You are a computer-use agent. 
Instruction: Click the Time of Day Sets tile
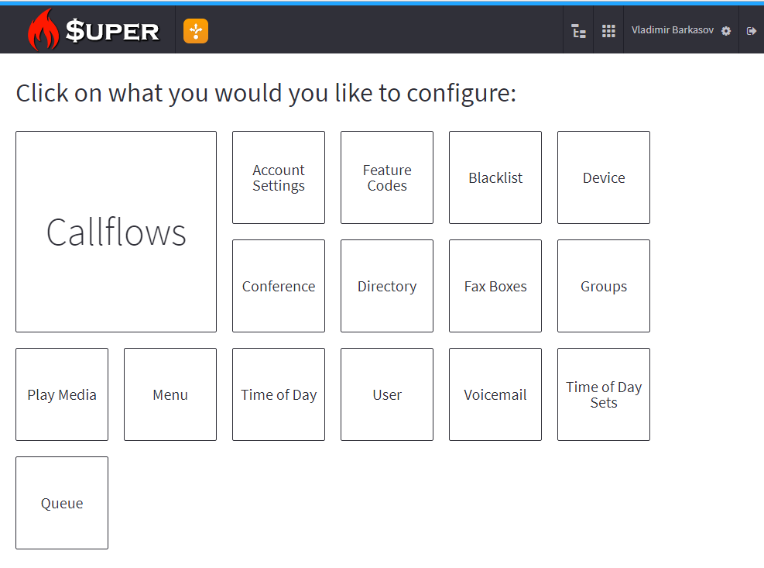pos(604,394)
